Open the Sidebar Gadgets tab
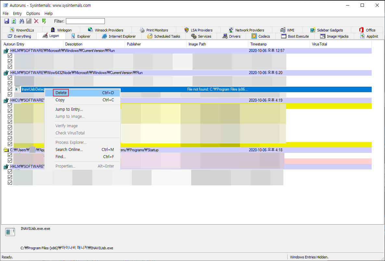 327,30
